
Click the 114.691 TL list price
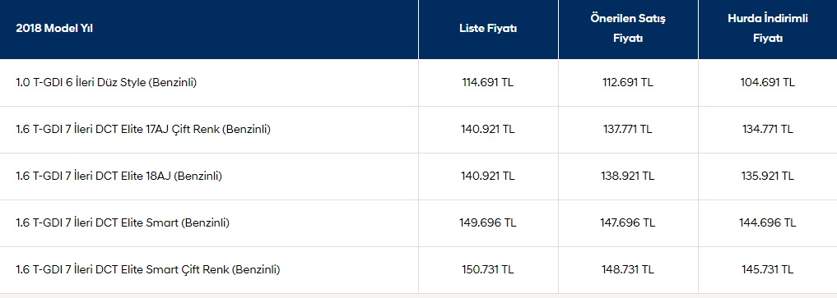tap(488, 82)
